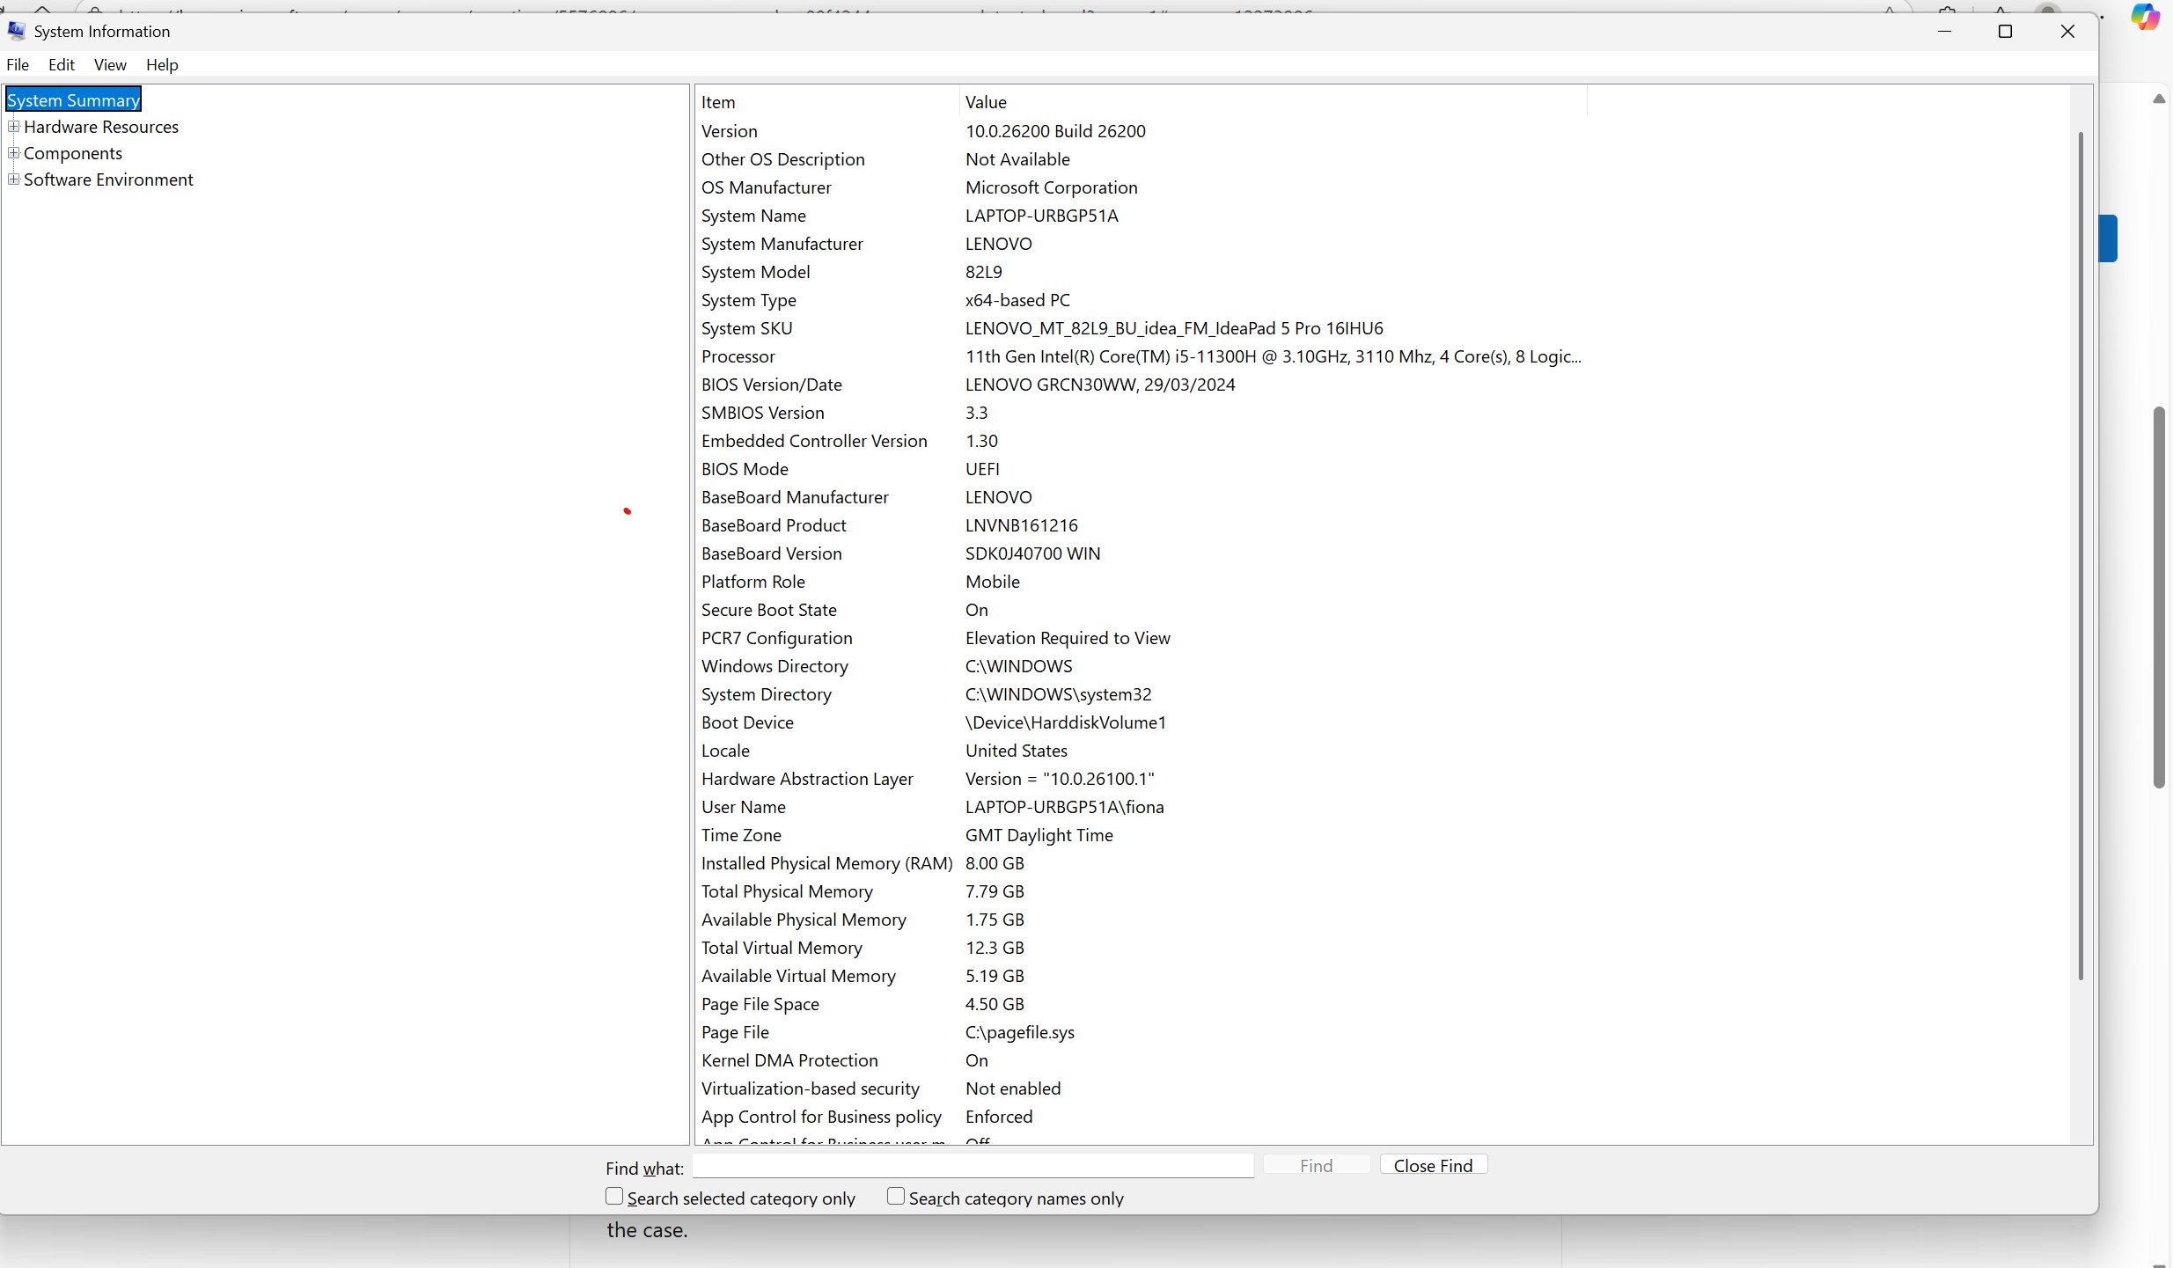Select the App Control for Business policy row

(x=1142, y=1117)
